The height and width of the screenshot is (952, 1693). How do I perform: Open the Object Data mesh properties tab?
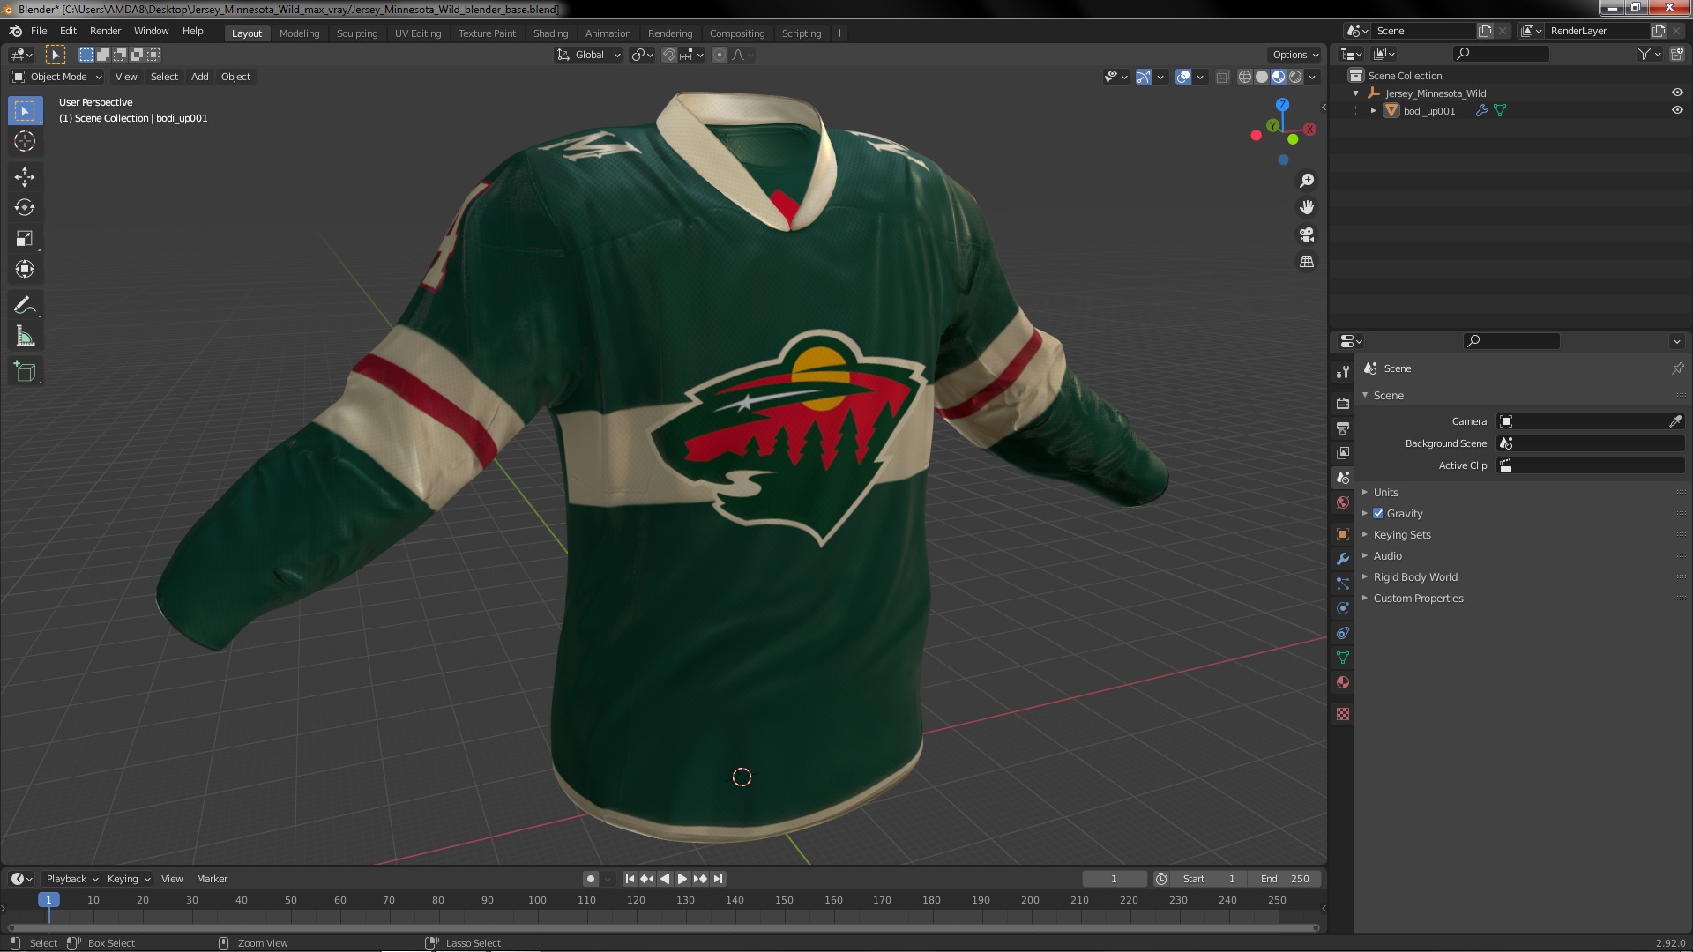point(1342,658)
